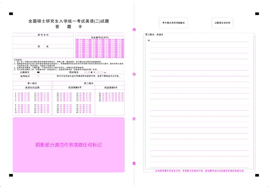Click the blank field under 姓名
The image size is (268, 189).
(x=43, y=53)
